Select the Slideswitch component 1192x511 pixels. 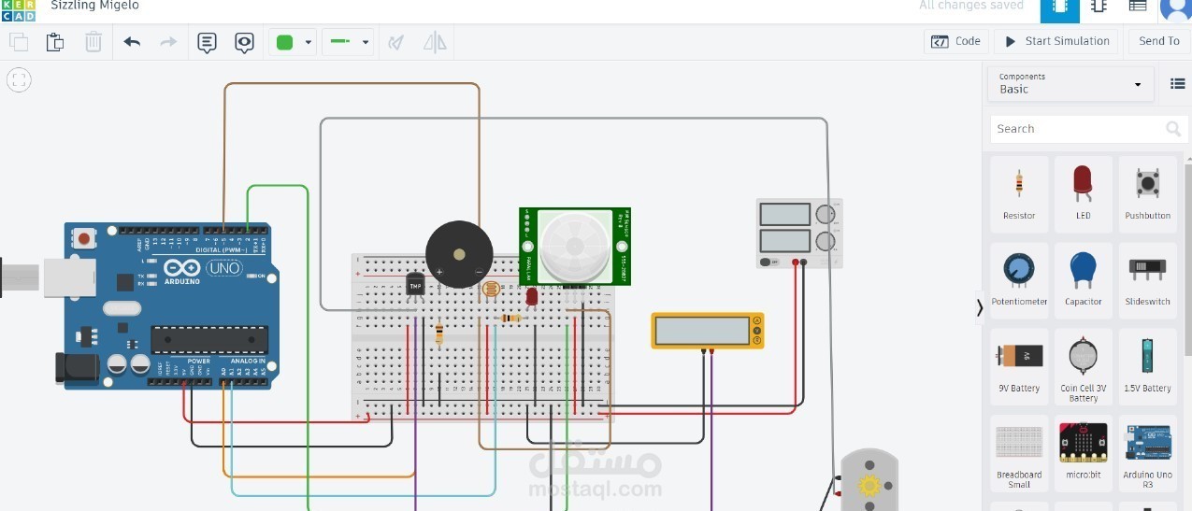point(1148,280)
